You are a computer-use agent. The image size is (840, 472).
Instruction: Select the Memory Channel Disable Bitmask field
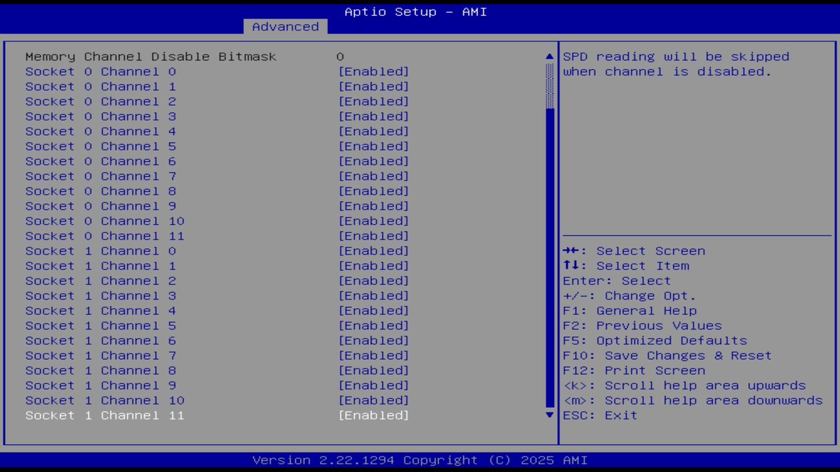151,56
